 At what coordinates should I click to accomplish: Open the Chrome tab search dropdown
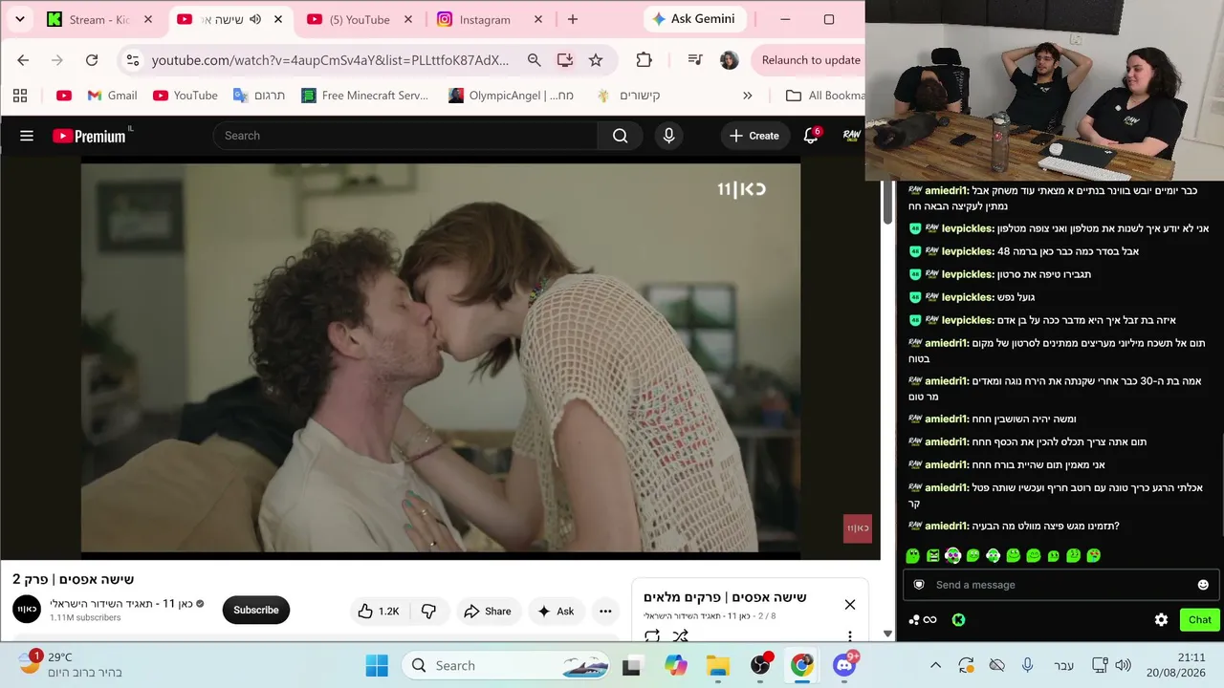(19, 19)
